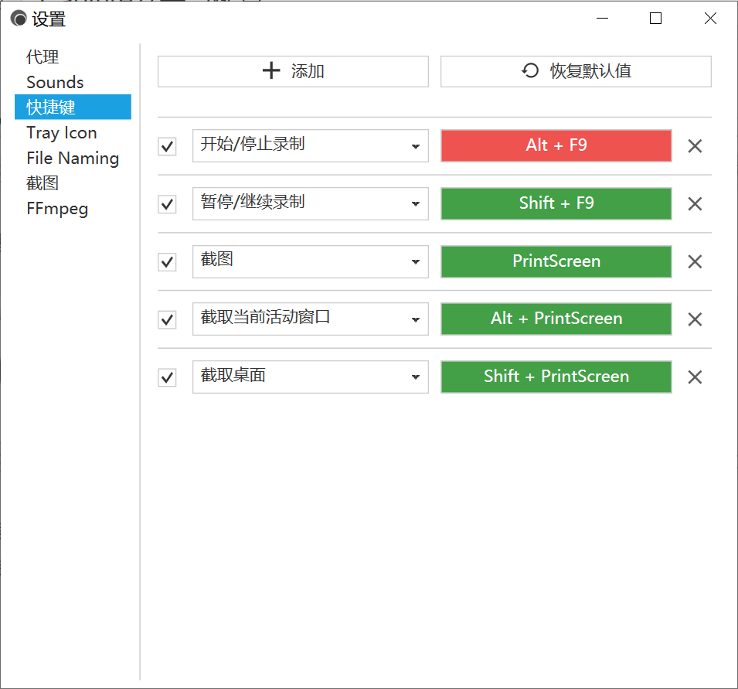The image size is (738, 689).
Task: Open the 开始/停止录制 action dropdown
Action: click(x=417, y=145)
